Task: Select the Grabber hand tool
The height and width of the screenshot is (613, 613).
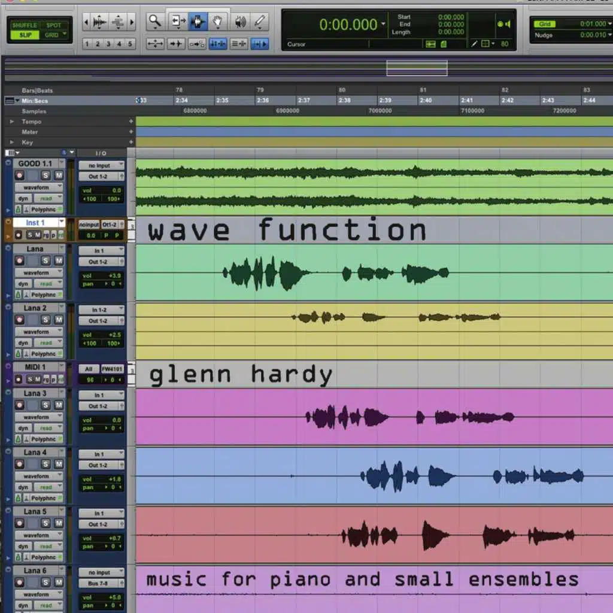Action: (219, 22)
